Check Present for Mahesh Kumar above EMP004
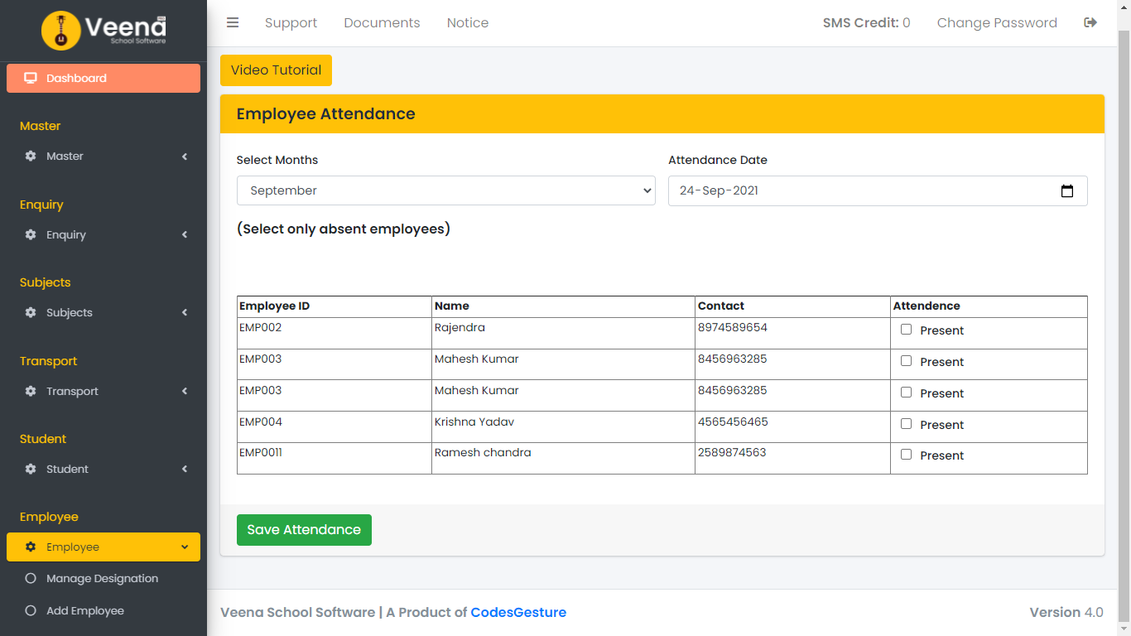This screenshot has width=1131, height=636. pos(906,393)
